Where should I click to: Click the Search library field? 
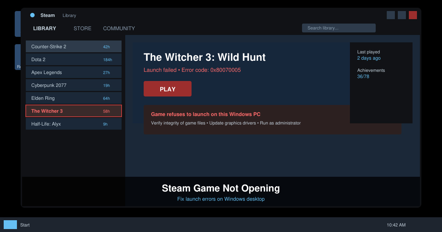point(339,28)
